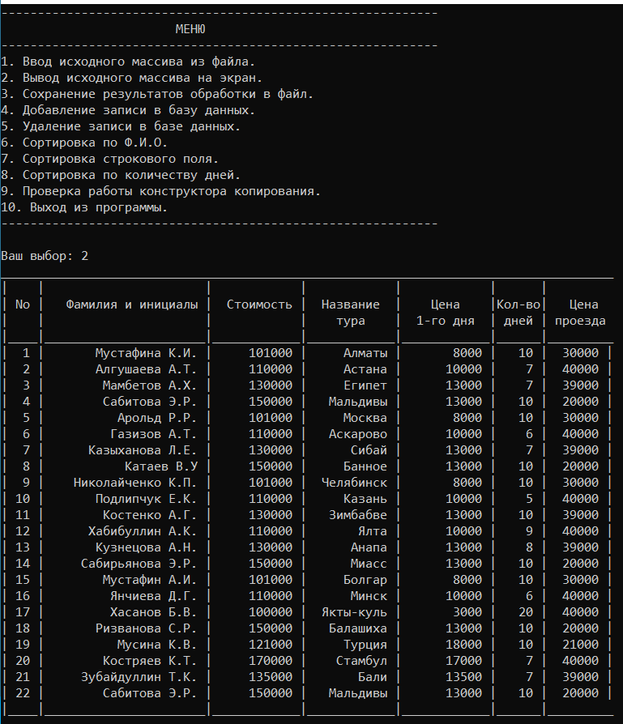Click name 'Мамбетов А.Х.' in row 3

pyautogui.click(x=150, y=385)
